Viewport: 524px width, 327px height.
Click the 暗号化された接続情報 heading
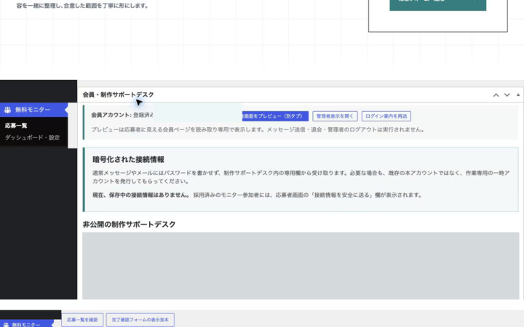coord(128,159)
